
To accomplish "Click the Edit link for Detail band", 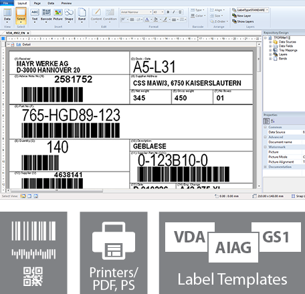I will (19, 44).
